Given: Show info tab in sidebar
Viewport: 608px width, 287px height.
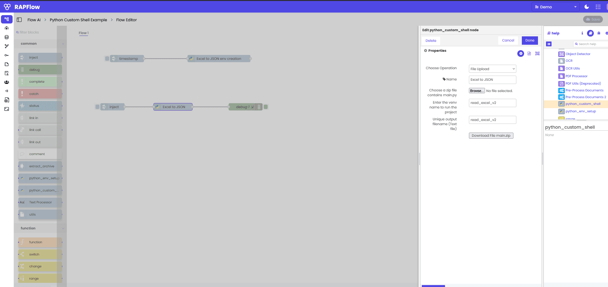Looking at the screenshot, I should 582,33.
